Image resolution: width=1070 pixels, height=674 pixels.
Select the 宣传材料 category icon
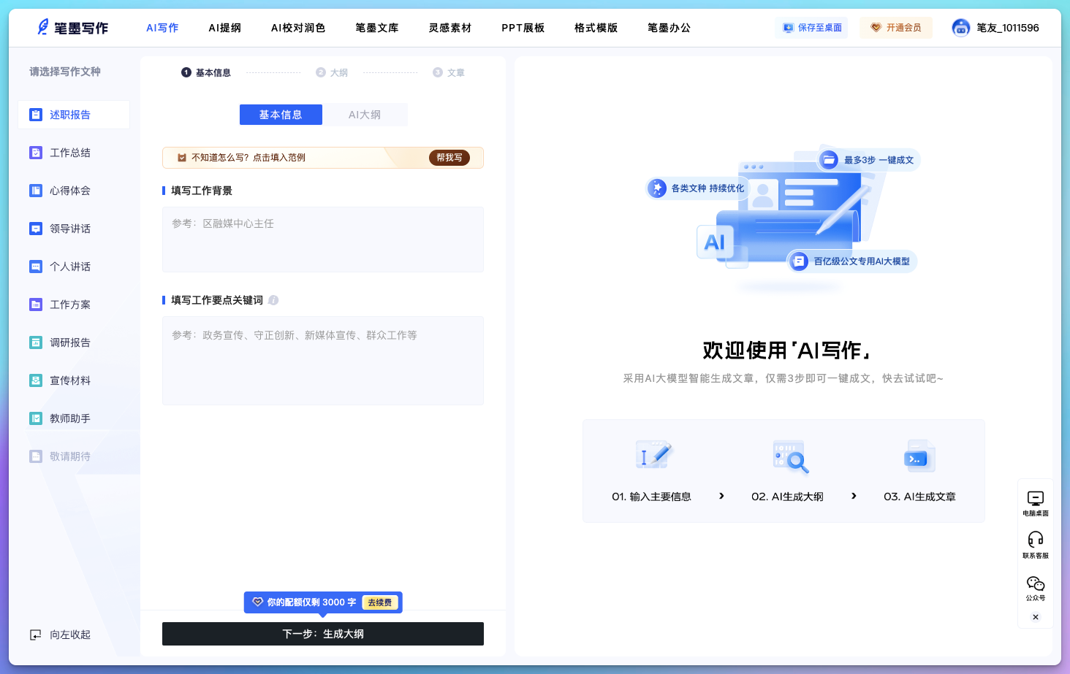pos(36,380)
